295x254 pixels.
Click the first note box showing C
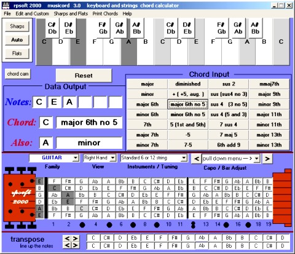(39, 102)
